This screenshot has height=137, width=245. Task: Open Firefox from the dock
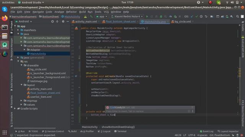[x=5, y=18]
